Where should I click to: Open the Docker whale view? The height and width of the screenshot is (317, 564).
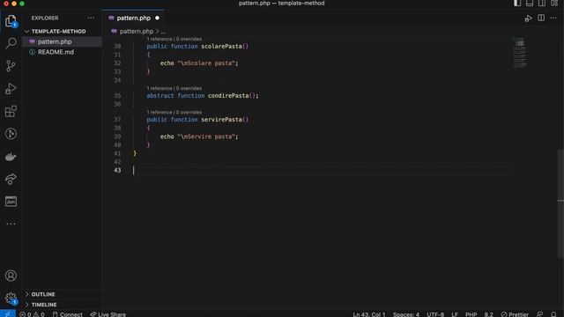[11, 157]
